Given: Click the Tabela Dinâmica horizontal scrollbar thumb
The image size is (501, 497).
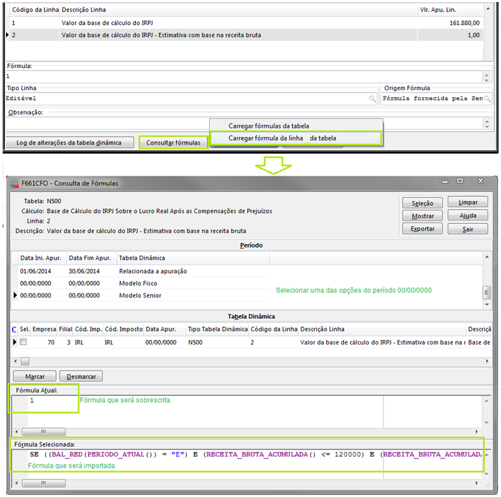Looking at the screenshot, I should tap(25, 361).
